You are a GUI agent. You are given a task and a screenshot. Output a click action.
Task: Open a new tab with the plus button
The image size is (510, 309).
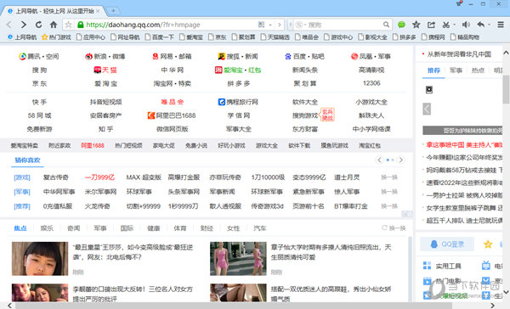pos(113,11)
